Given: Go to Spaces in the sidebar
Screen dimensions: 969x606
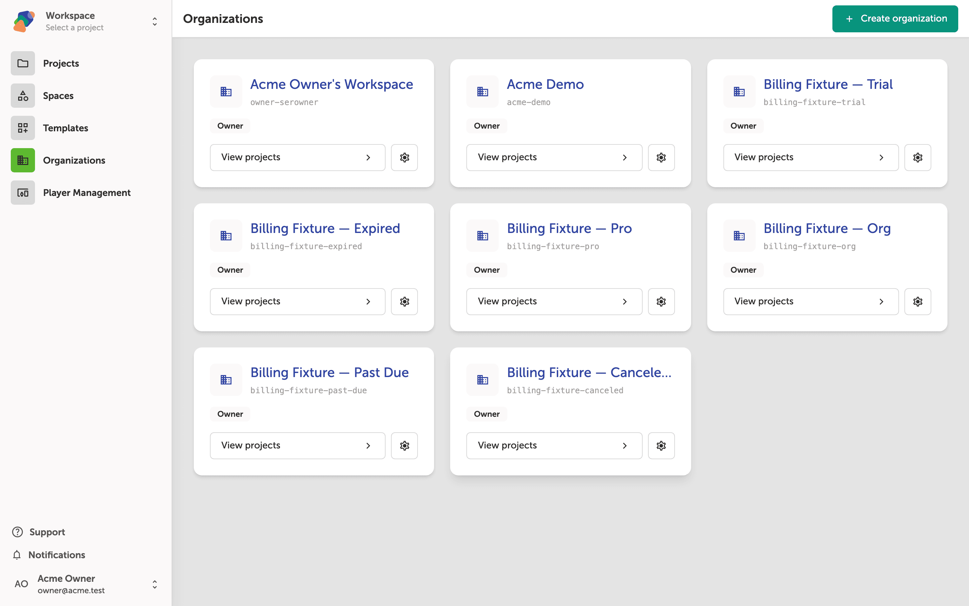Looking at the screenshot, I should [x=58, y=96].
